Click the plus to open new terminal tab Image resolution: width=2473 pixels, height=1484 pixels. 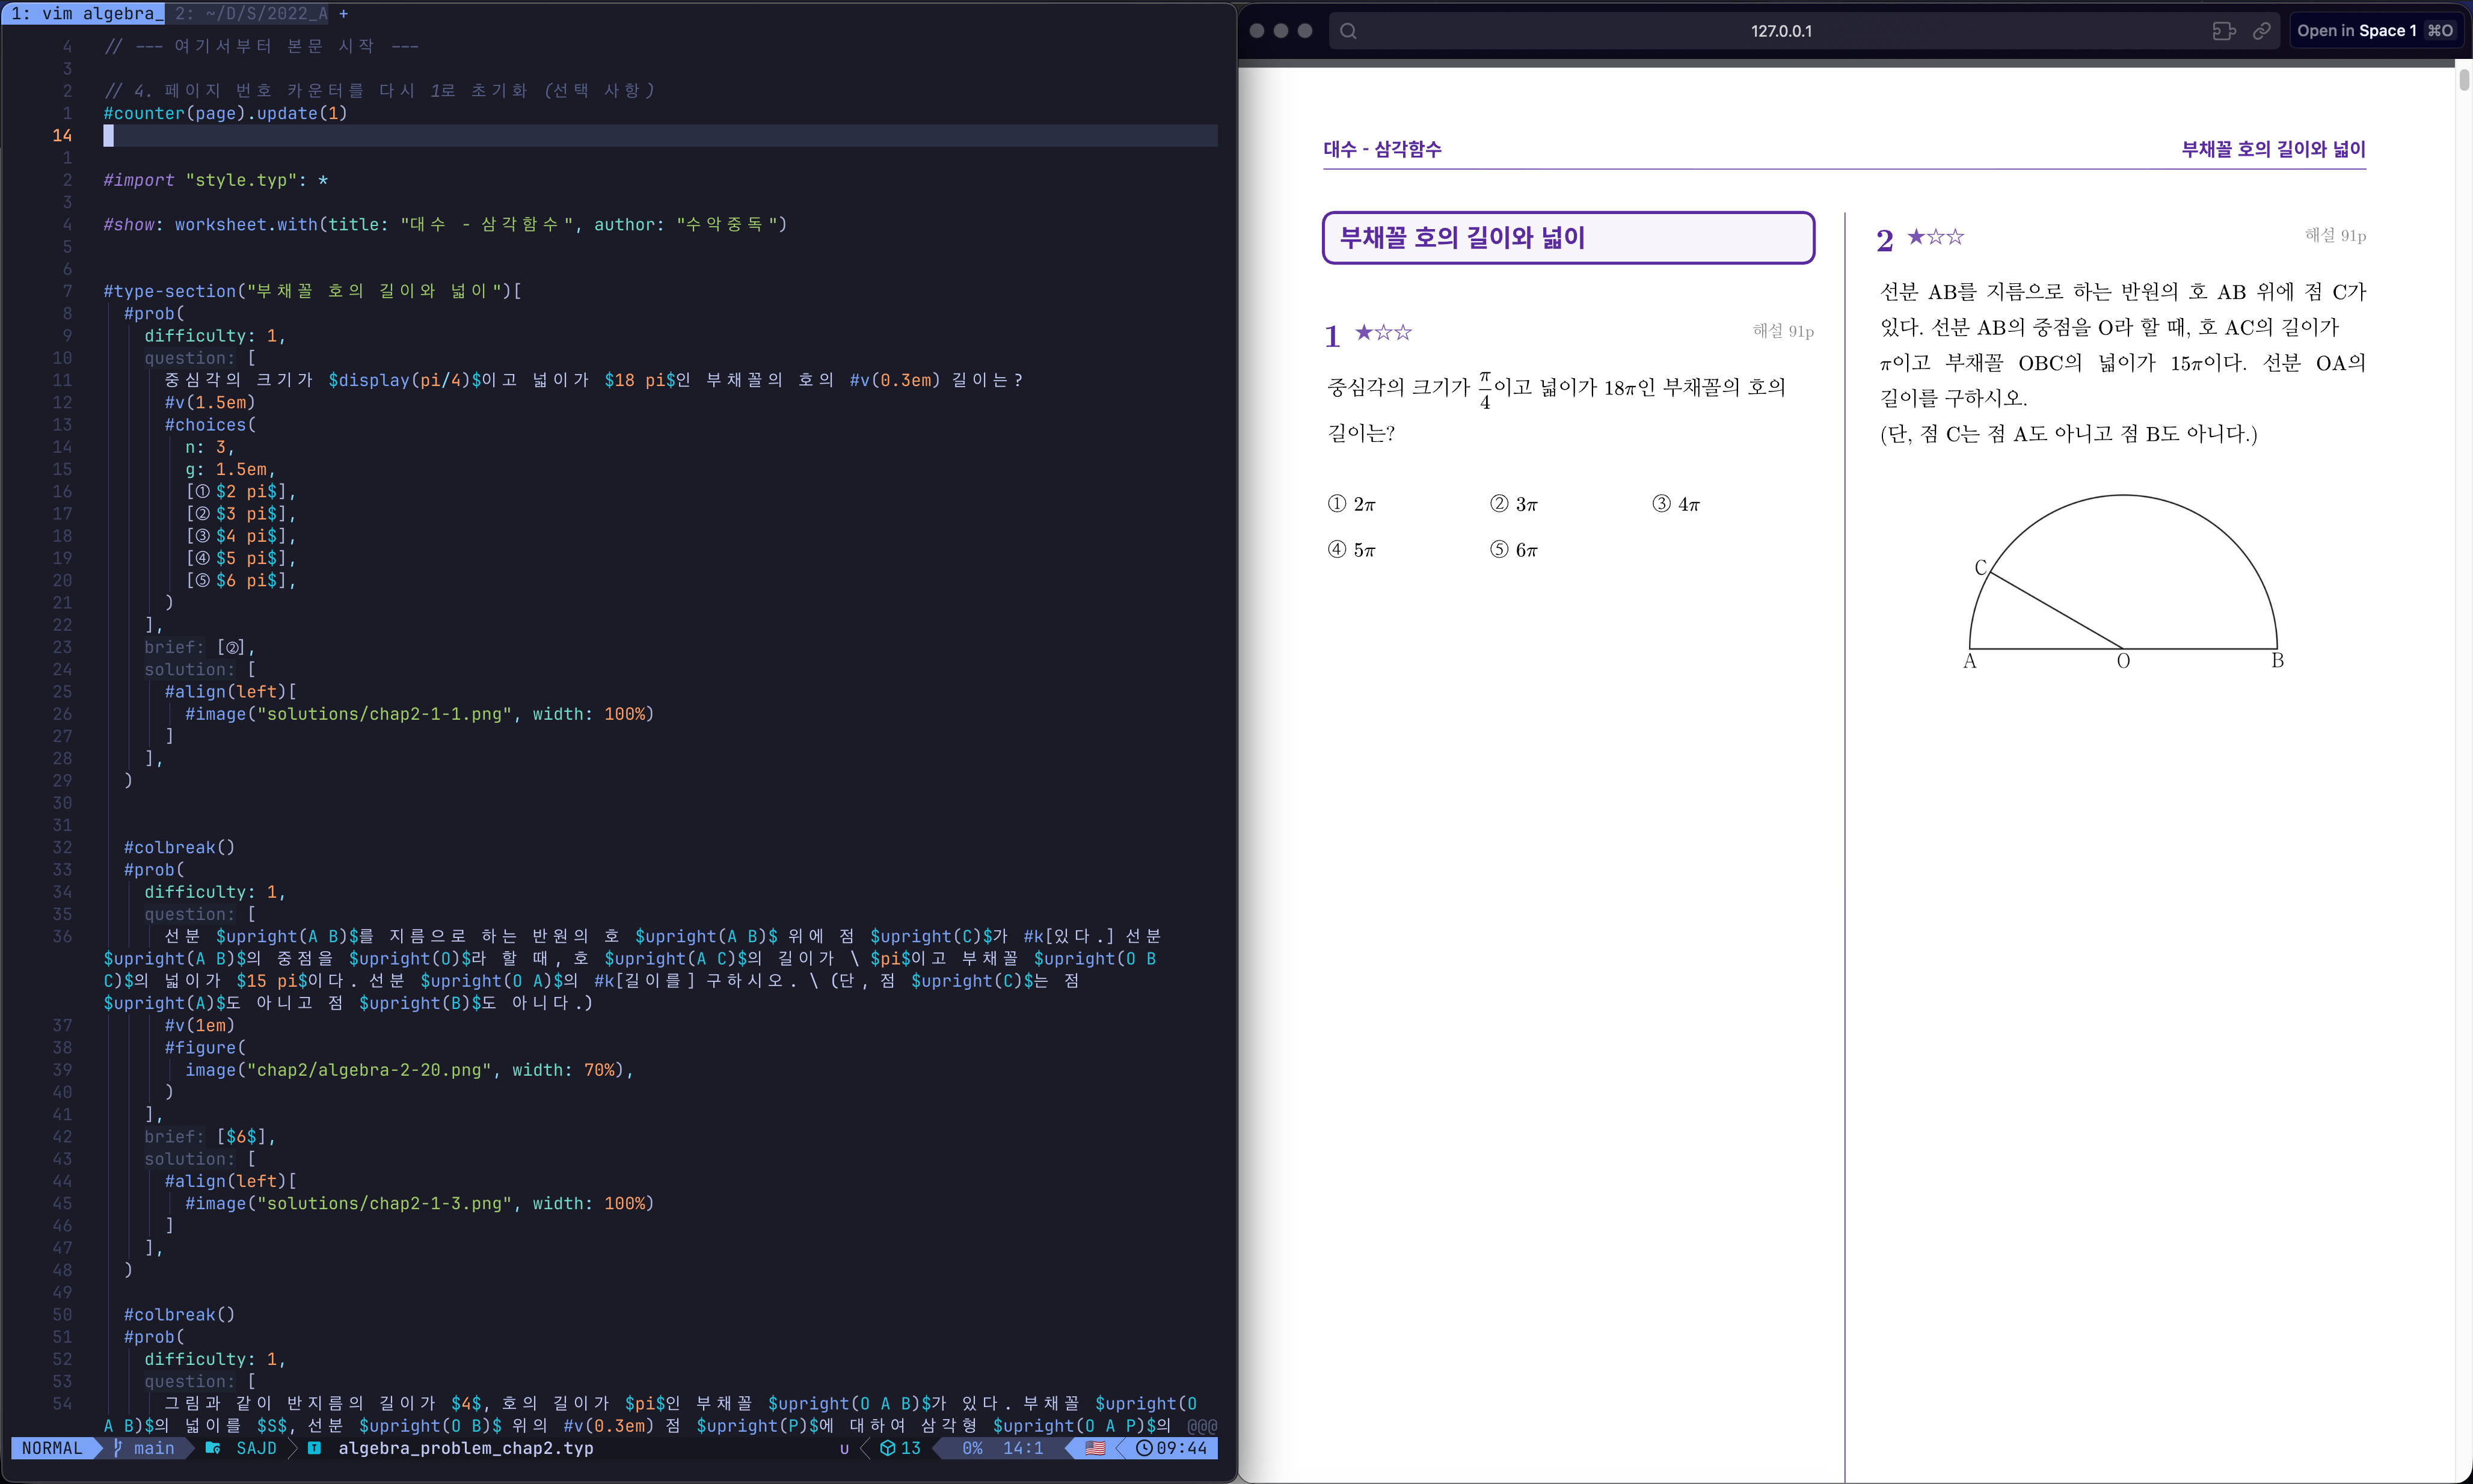tap(343, 13)
